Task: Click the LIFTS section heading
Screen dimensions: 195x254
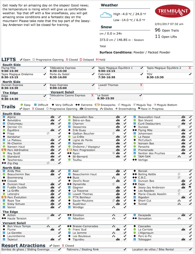Action: (9, 59)
